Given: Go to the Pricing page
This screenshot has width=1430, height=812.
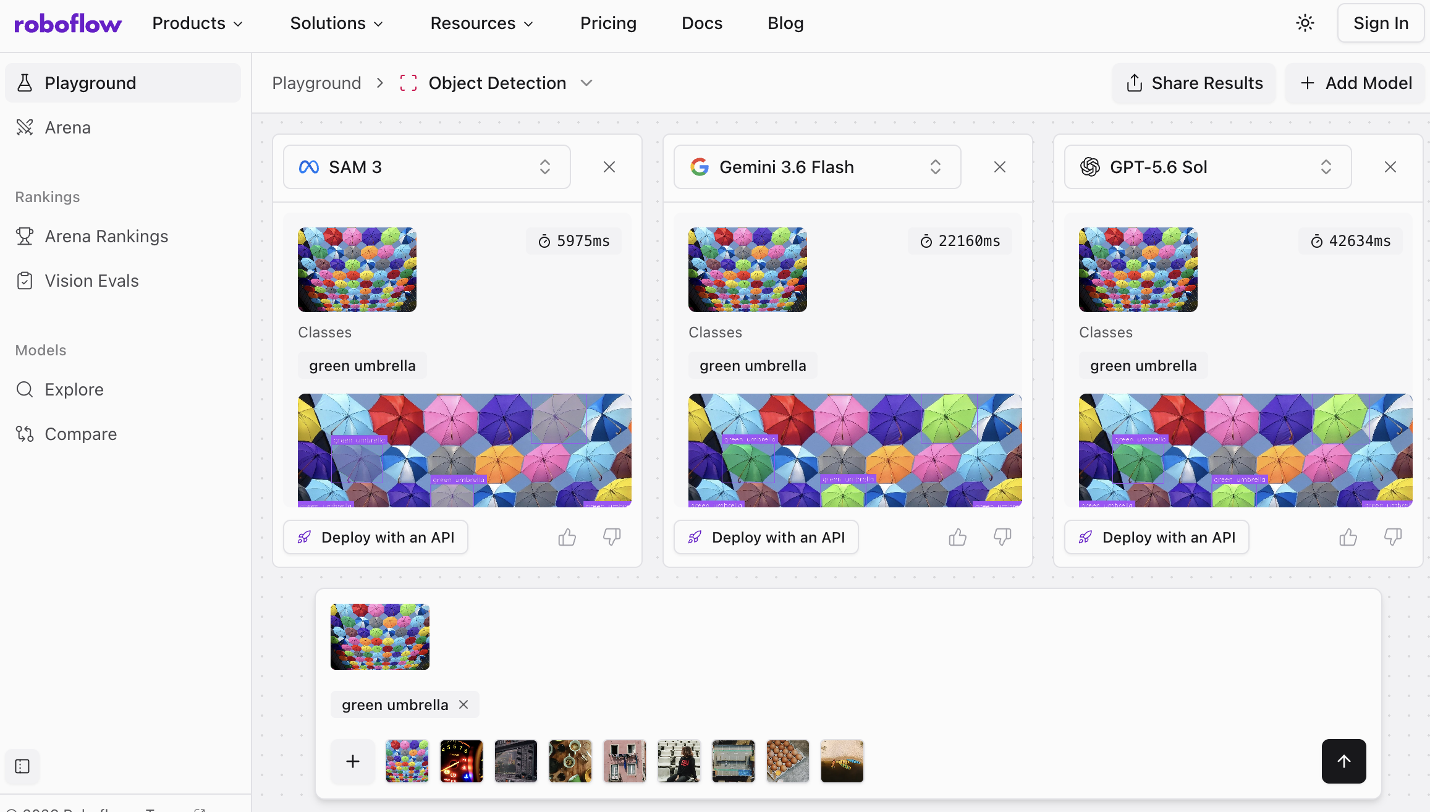Looking at the screenshot, I should 608,23.
